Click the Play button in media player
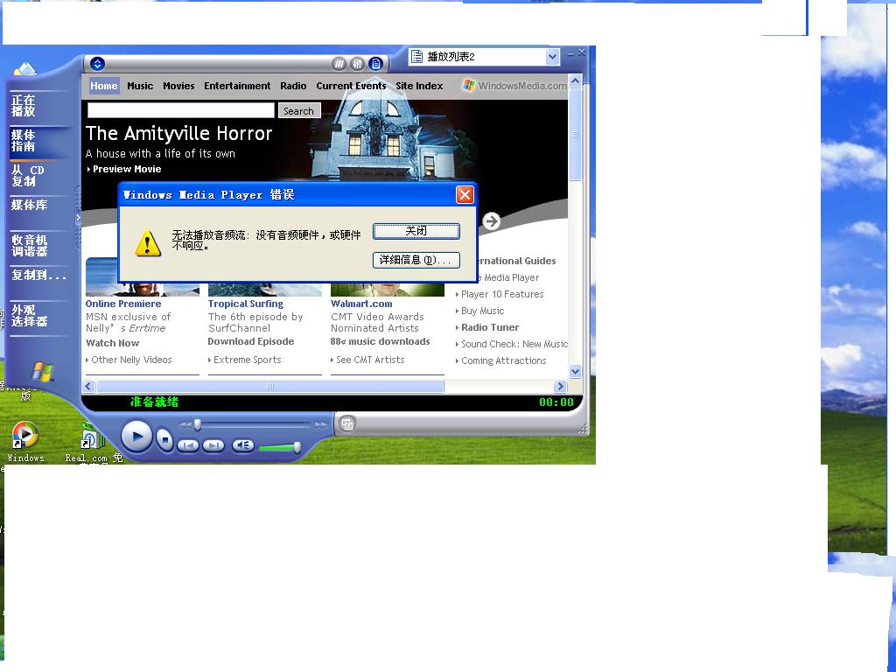The width and height of the screenshot is (896, 672). pos(136,437)
